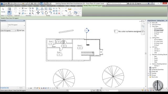Open Type Properties icon above Properties button
Image resolution: width=168 pixels, height=94 pixels.
coord(9,9)
